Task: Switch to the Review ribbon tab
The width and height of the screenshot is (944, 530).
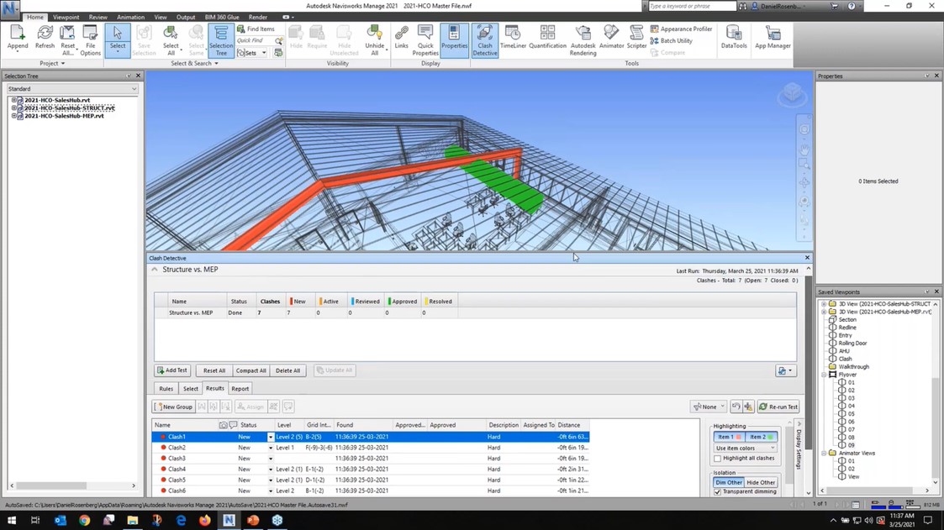Action: (98, 18)
